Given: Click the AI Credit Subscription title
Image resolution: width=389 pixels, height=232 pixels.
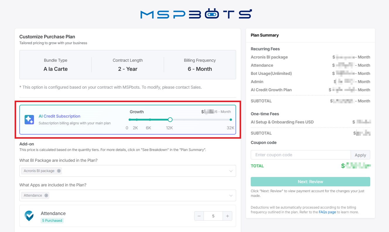Looking at the screenshot, I should 59,116.
